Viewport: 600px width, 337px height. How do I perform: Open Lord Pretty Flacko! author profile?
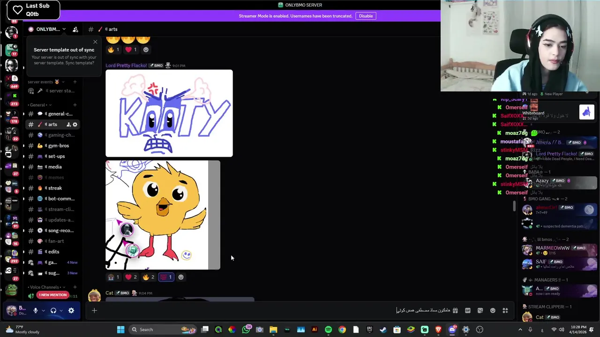[x=126, y=66]
